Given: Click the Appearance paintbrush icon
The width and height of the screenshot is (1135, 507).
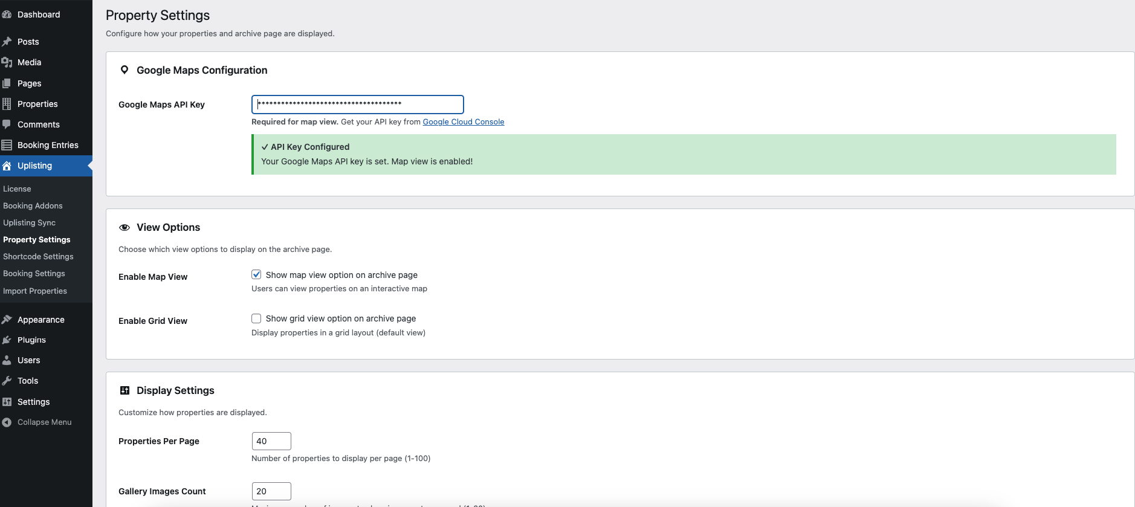Looking at the screenshot, I should (7, 320).
